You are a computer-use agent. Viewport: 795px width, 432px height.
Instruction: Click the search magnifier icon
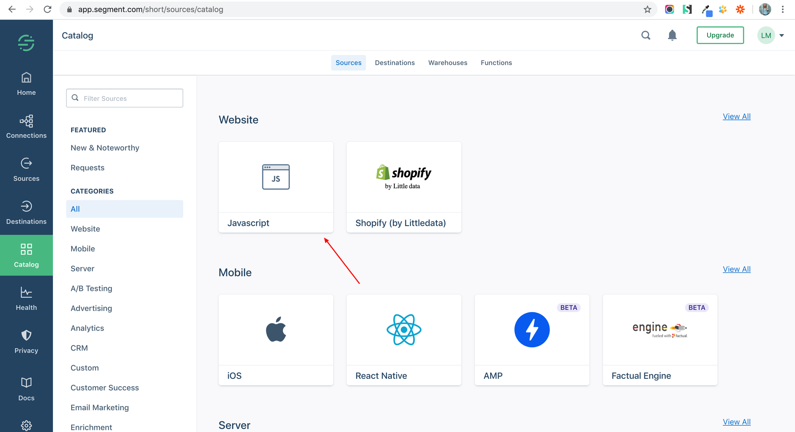pyautogui.click(x=646, y=35)
